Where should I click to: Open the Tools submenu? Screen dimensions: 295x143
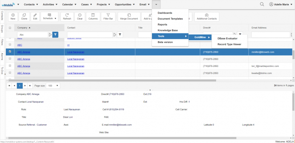coord(170,36)
